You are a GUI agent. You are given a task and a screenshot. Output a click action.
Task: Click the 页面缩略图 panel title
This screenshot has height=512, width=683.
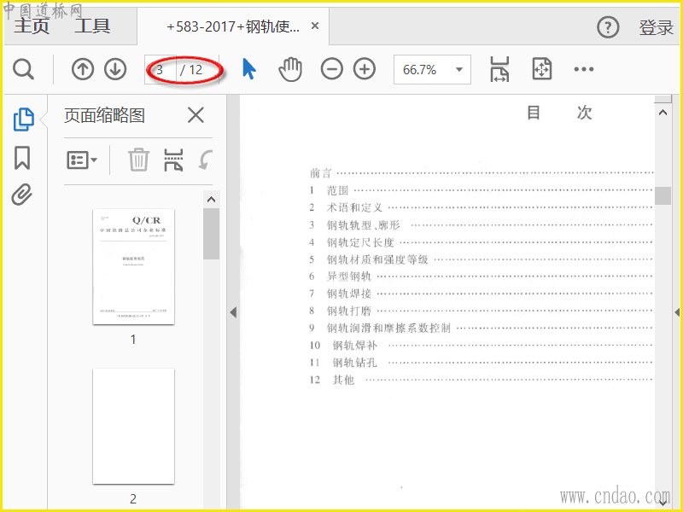[x=104, y=116]
